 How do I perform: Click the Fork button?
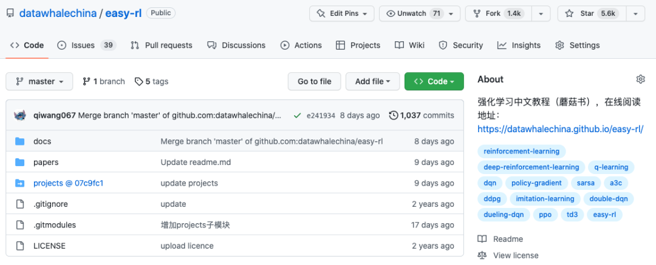[498, 13]
